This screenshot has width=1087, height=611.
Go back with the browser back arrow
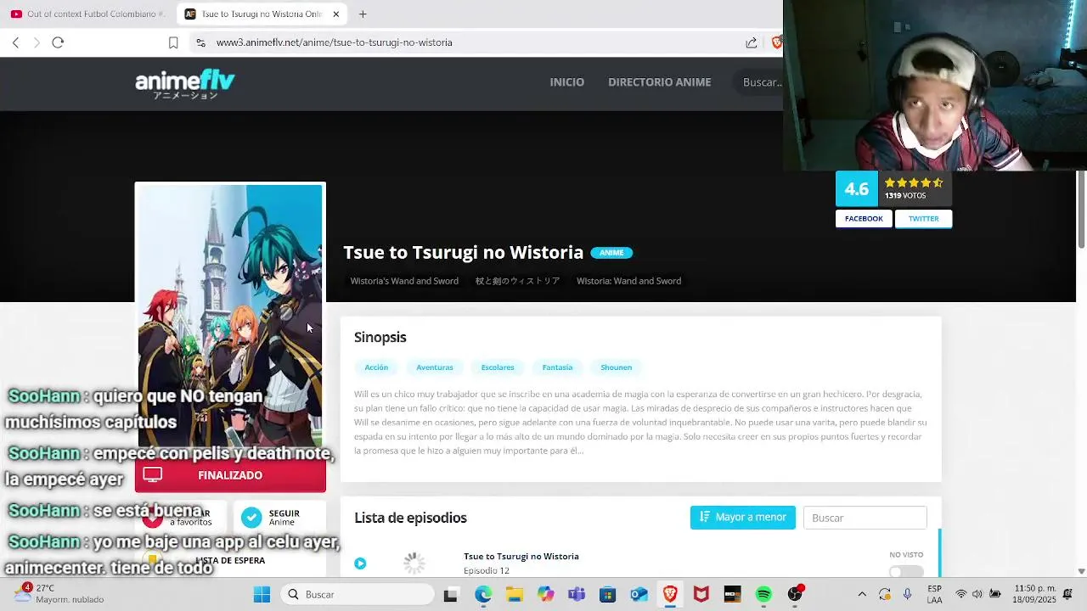(x=15, y=42)
